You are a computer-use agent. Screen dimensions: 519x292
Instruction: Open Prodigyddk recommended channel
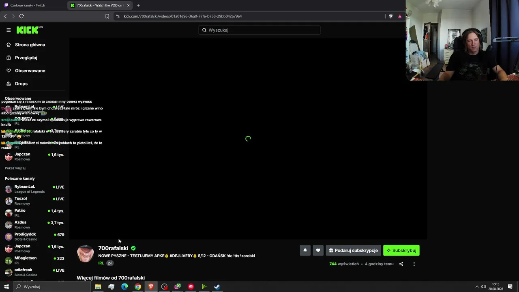pyautogui.click(x=34, y=236)
